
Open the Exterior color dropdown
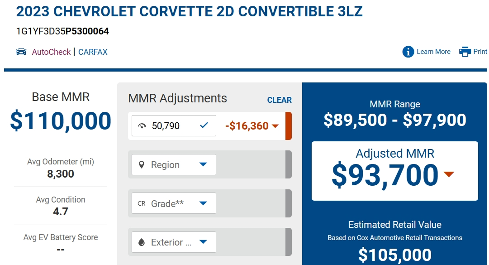coord(174,242)
